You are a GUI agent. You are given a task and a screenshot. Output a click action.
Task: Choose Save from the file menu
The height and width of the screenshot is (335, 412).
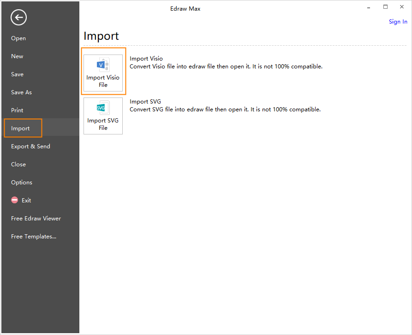(x=18, y=74)
